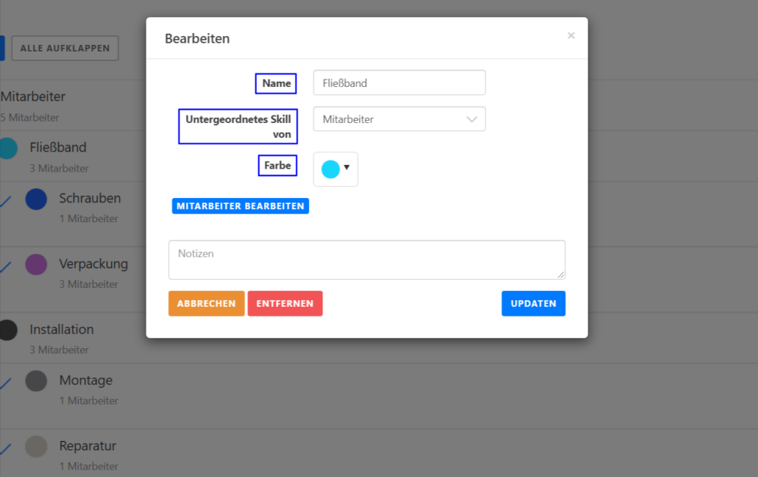Click inside the Notizen text area
Screen dimensions: 758x477
coord(366,260)
